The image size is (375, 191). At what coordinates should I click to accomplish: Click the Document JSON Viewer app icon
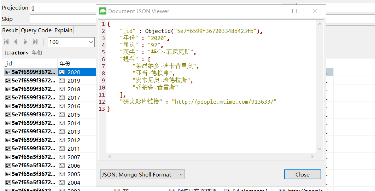[103, 11]
